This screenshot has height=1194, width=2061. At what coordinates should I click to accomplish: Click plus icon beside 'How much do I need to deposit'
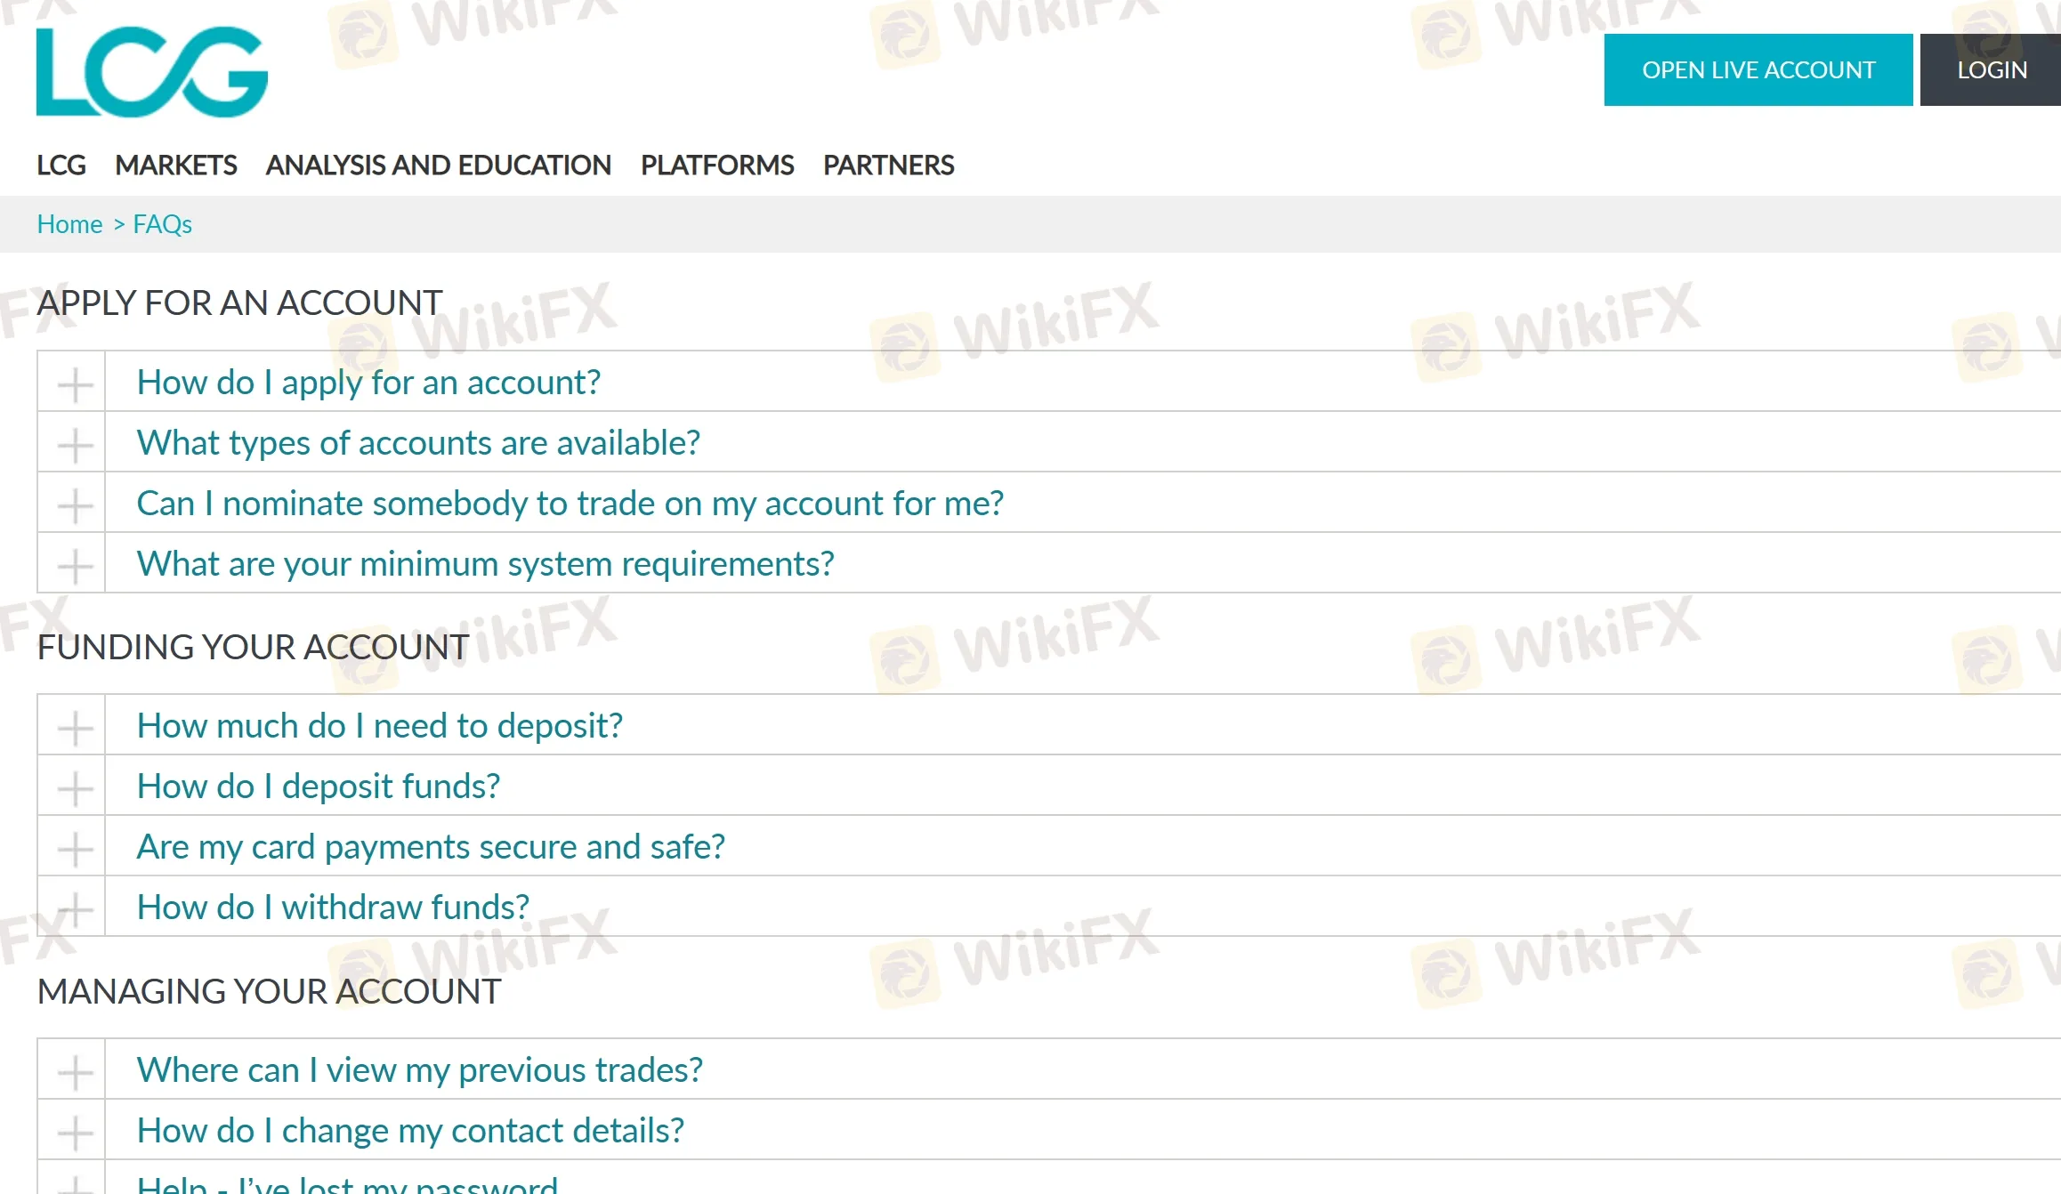coord(75,727)
